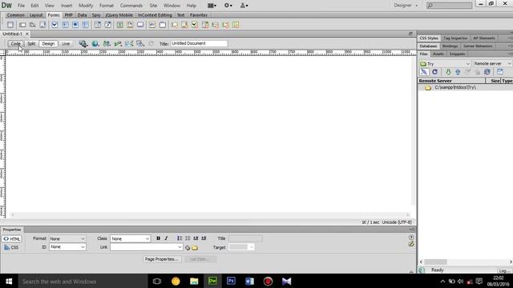
Task: Switch to the Assets panel tab
Action: click(x=438, y=54)
